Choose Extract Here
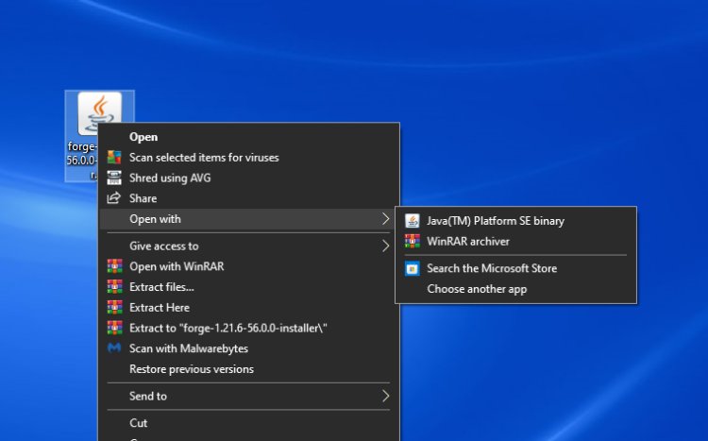Viewport: 708px width, 441px height. pos(248,307)
